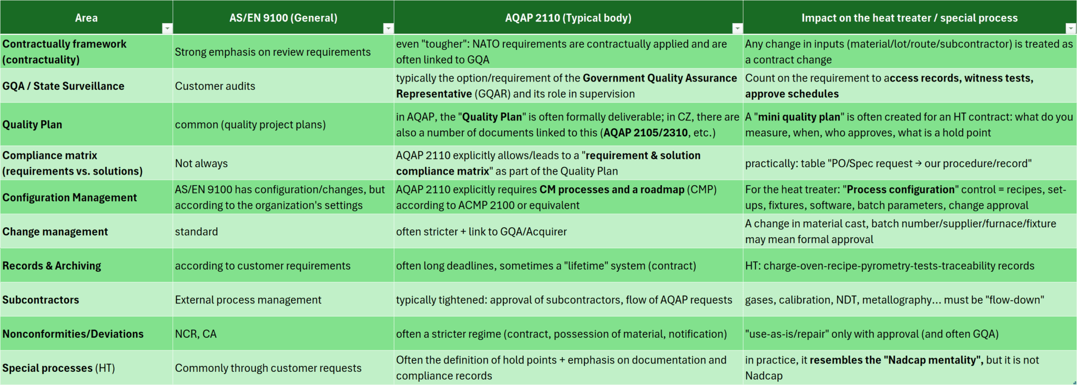Click the 'standard' cell
Image resolution: width=1077 pixels, height=385 pixels.
(283, 231)
